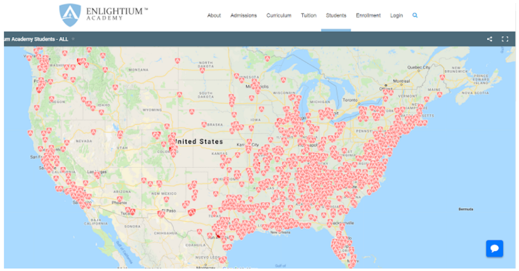
Task: Click the WYOMING state label
Action: 152,110
